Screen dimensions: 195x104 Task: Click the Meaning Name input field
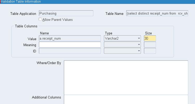pos(70,45)
